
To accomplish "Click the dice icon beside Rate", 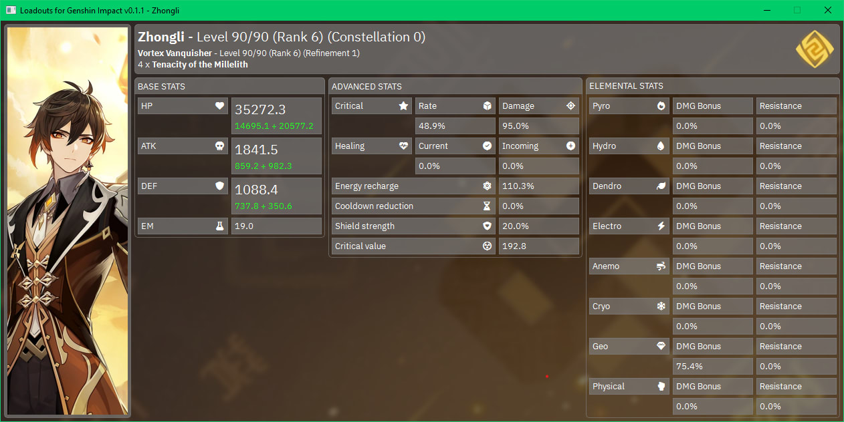I will (487, 106).
